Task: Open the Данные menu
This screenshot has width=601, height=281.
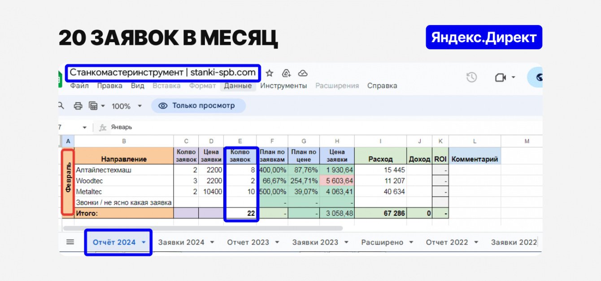Action: 238,86
